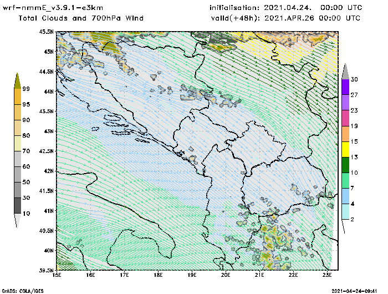Click the 42N latitude axis label

(x=49, y=171)
